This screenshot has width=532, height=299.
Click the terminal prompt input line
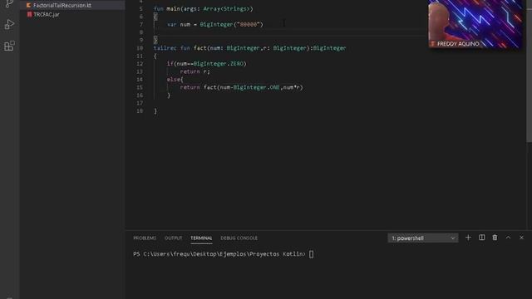(x=224, y=254)
